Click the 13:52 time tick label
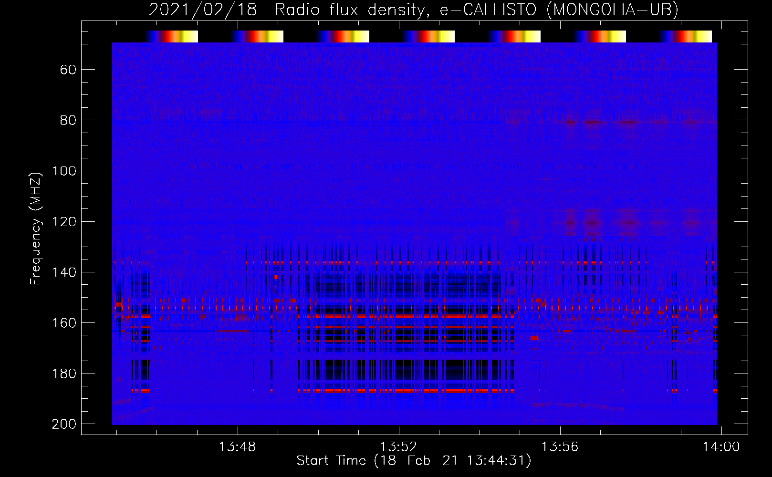This screenshot has width=772, height=477. tap(398, 446)
